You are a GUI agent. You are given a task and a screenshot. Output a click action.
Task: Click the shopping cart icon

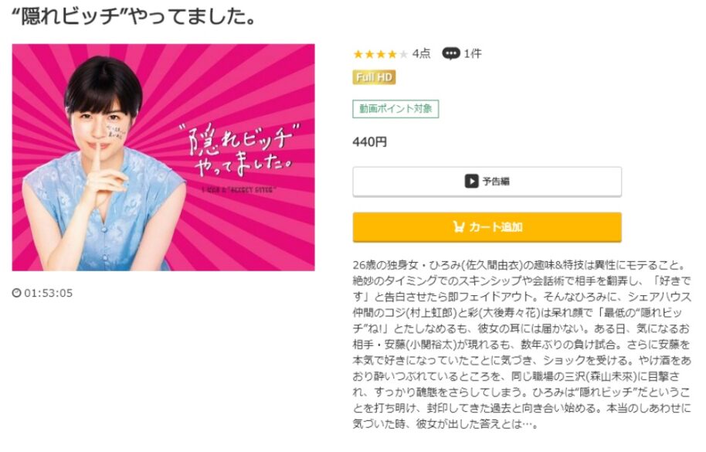458,226
